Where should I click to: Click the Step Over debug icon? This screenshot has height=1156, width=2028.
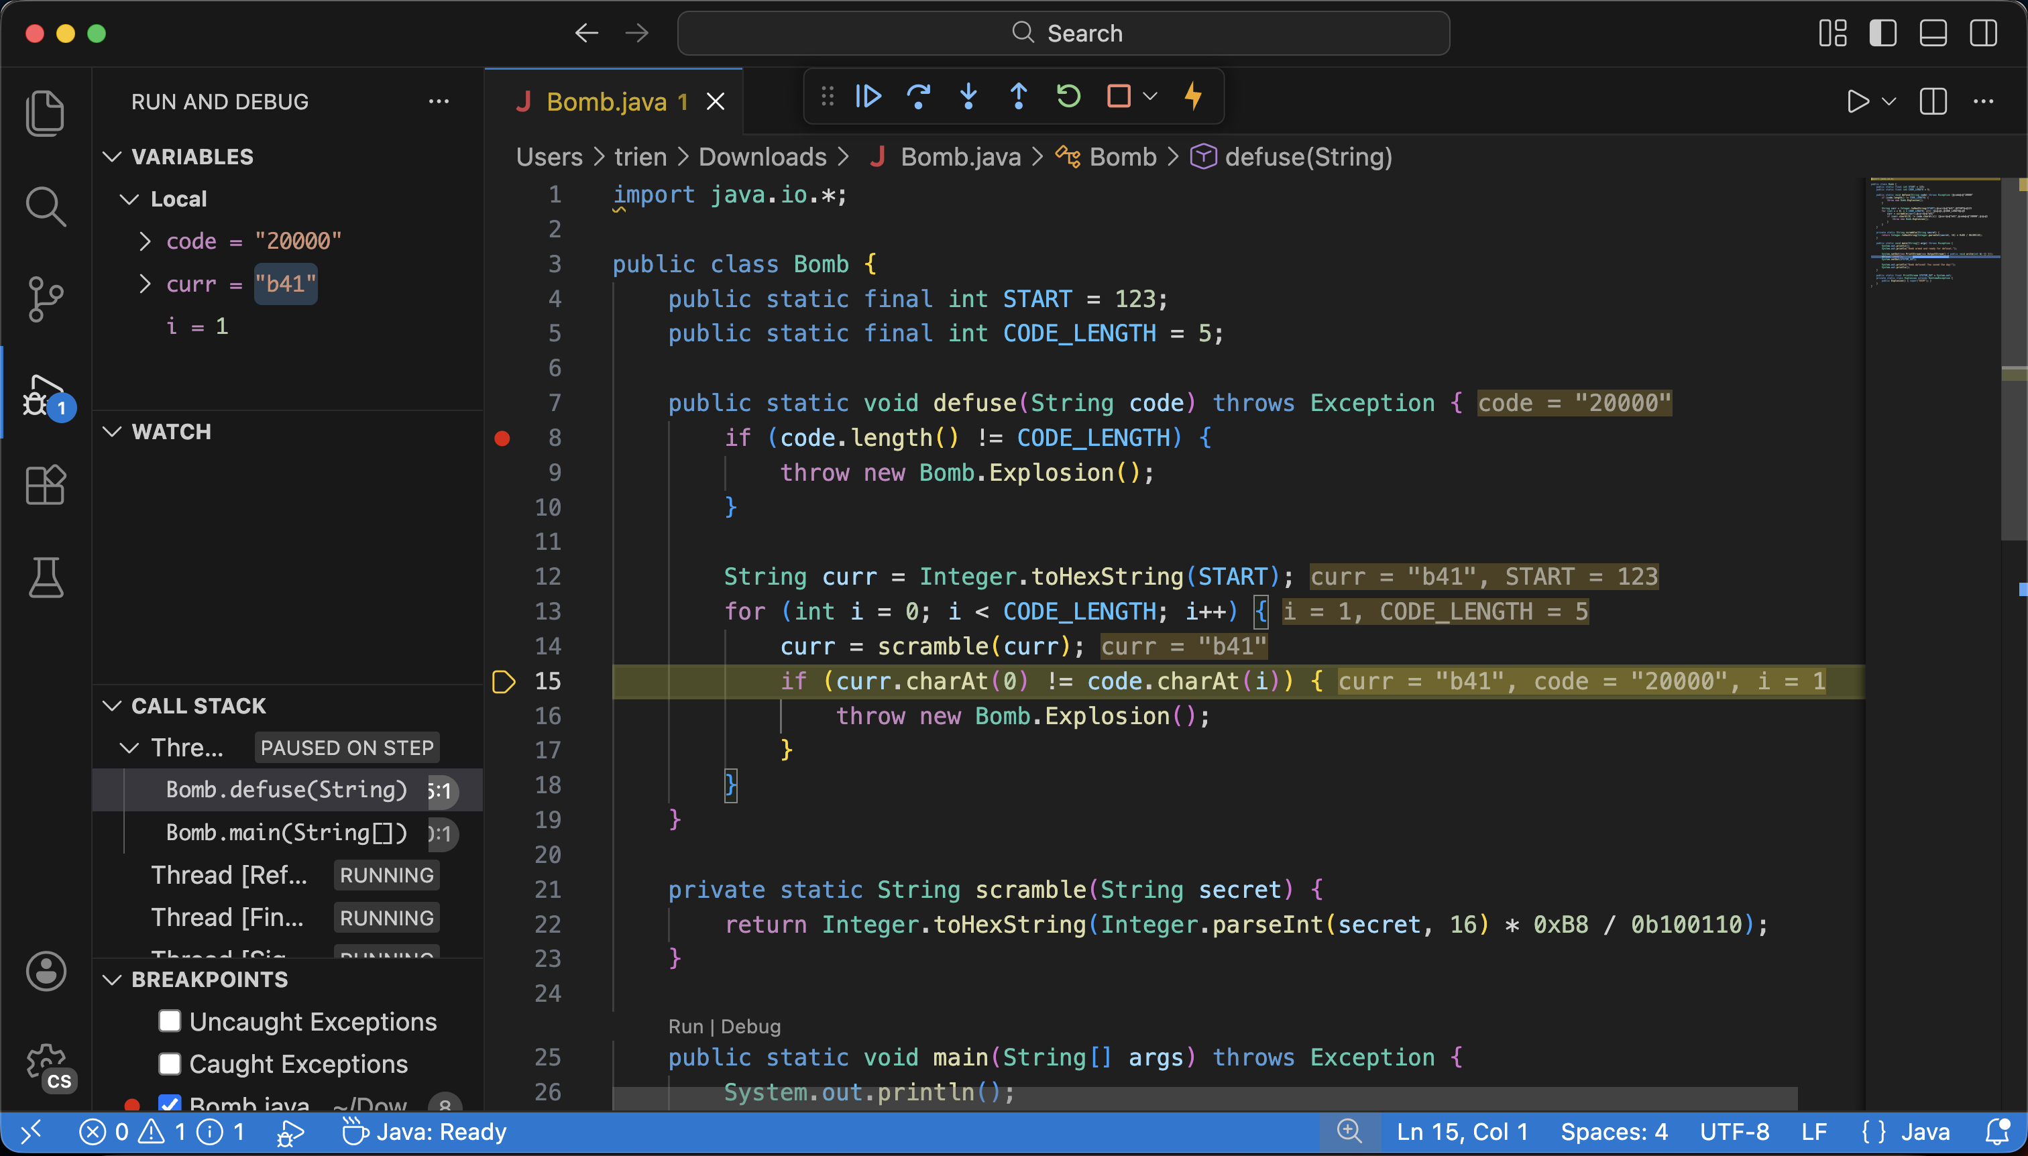[x=919, y=96]
